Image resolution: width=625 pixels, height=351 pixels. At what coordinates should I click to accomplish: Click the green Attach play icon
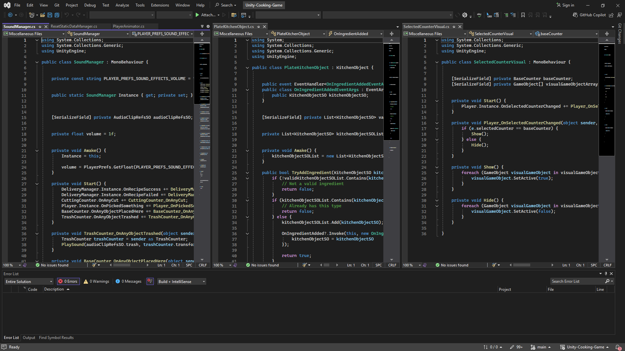[x=197, y=15]
